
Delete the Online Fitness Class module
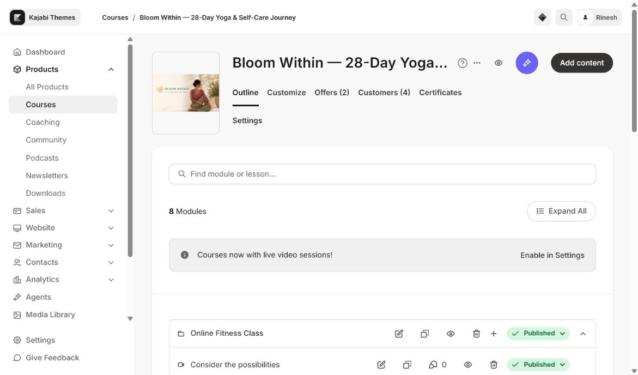477,334
